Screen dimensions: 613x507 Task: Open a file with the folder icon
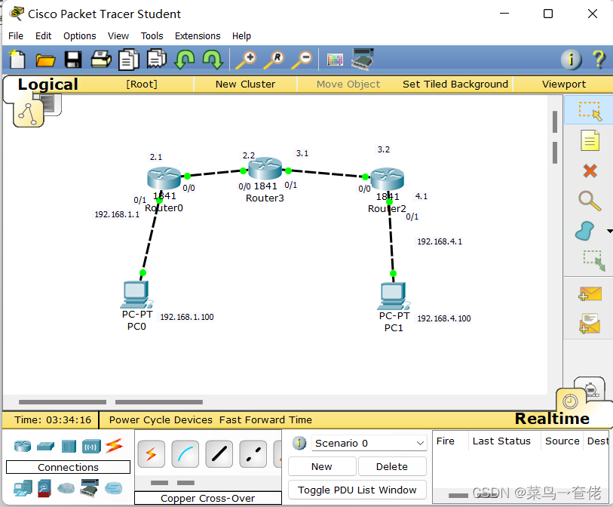pos(45,60)
